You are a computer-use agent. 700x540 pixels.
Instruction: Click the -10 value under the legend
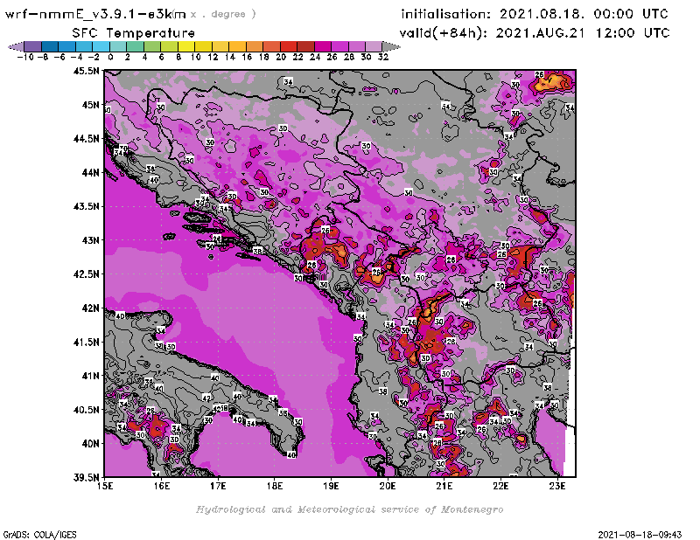25,57
